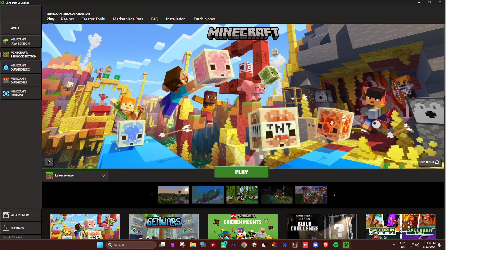View the sunset landscape screenshot thumbnail
495x278 pixels.
[174, 195]
